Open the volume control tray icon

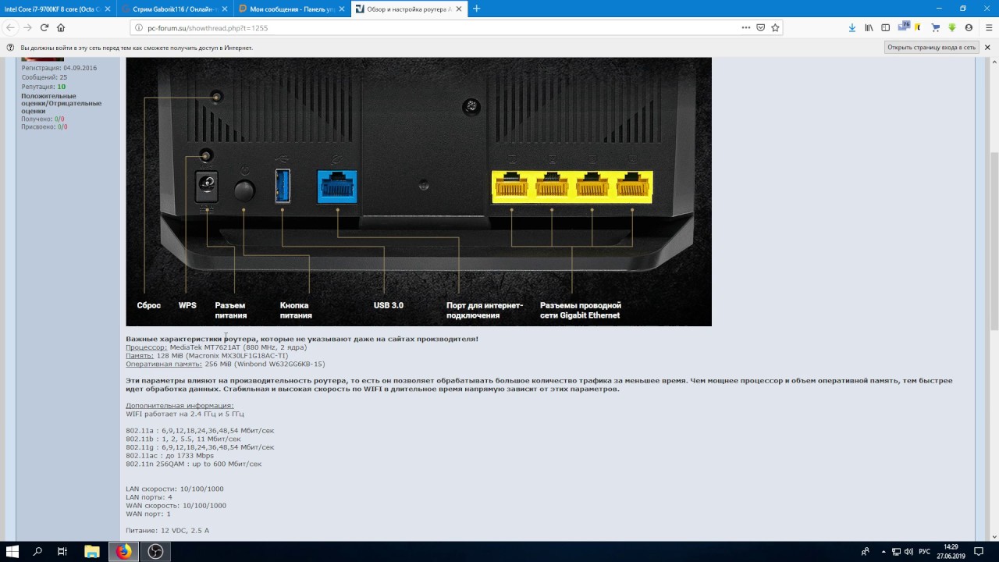[x=909, y=551]
